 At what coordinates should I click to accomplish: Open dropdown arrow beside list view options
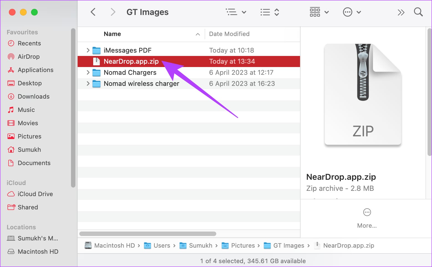(x=244, y=12)
